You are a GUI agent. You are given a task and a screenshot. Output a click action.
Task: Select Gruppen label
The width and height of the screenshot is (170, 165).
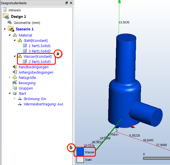26,88
